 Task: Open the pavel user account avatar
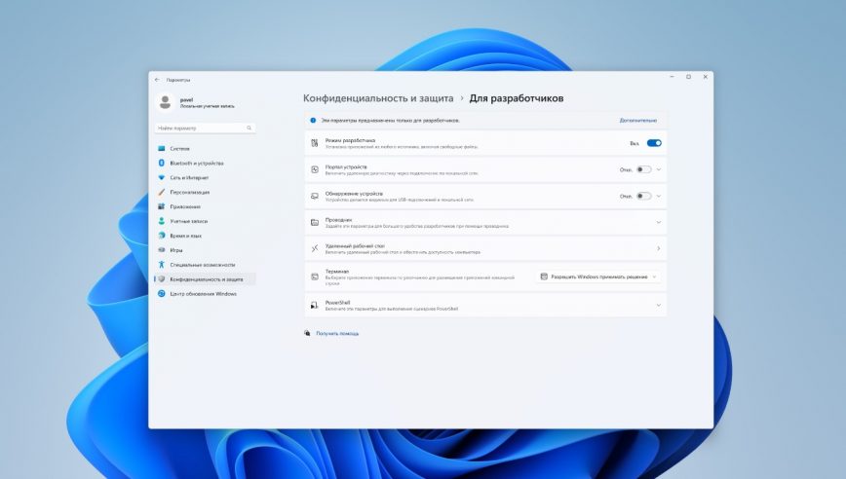[x=165, y=102]
